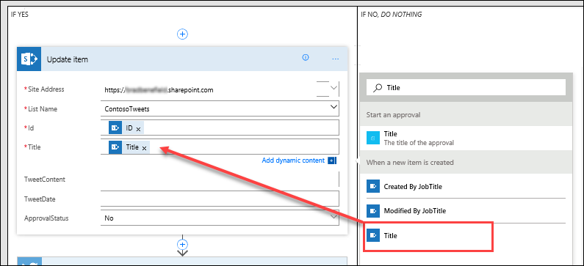The width and height of the screenshot is (584, 266).
Task: Click the Site Address sharepoint.com value
Action: pyautogui.click(x=159, y=90)
